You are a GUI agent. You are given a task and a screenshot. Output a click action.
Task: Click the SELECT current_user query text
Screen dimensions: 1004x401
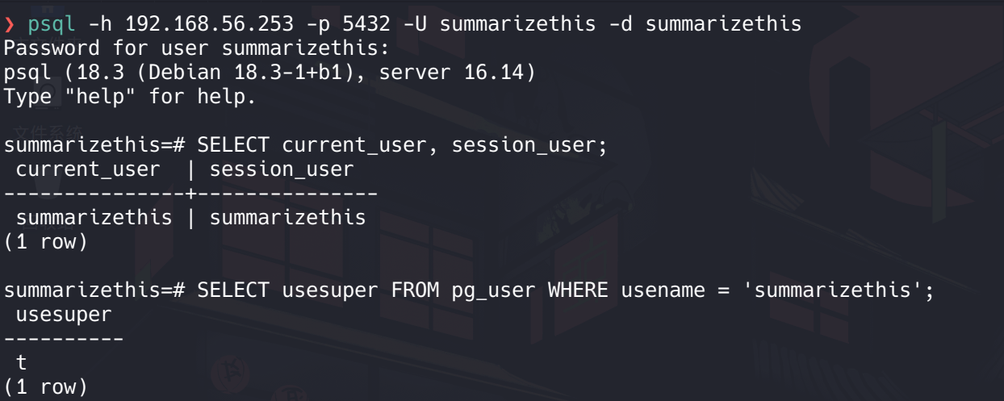click(402, 146)
